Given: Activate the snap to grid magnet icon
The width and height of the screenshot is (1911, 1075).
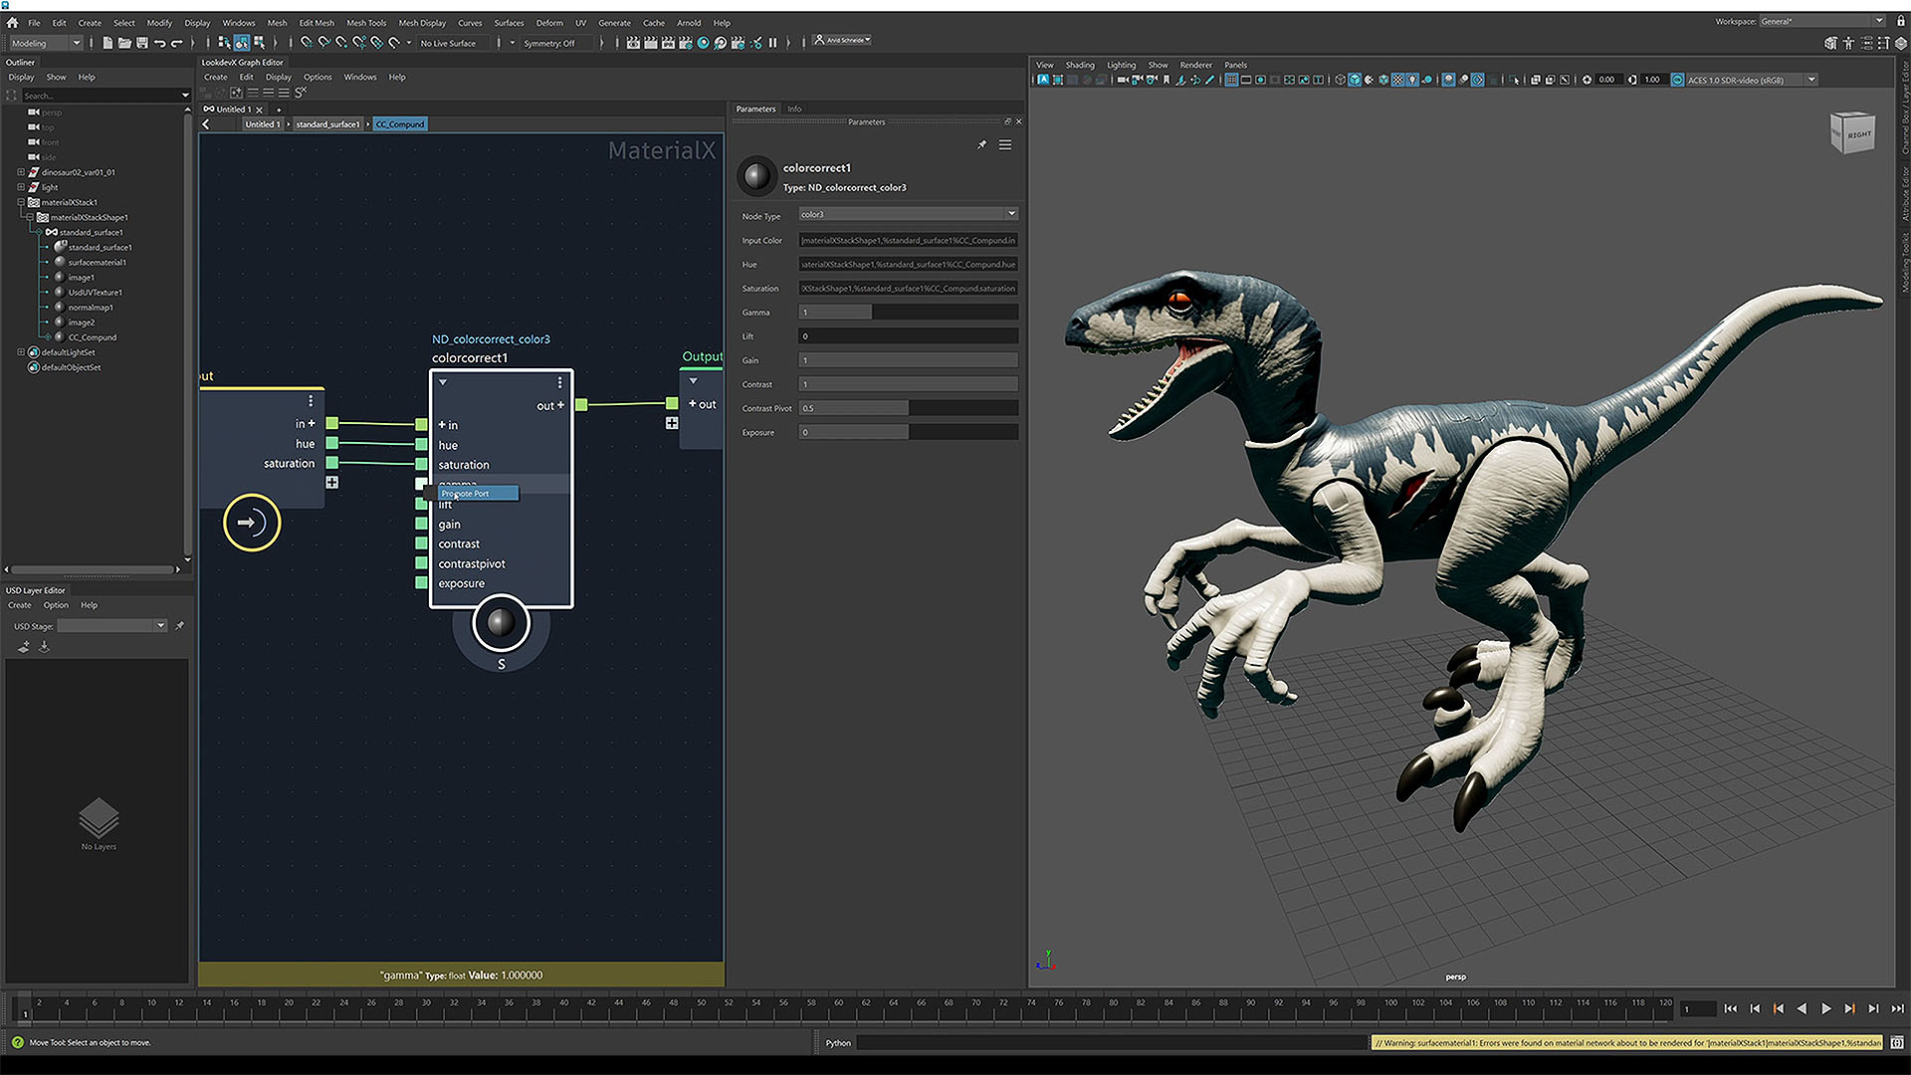Looking at the screenshot, I should pos(307,43).
